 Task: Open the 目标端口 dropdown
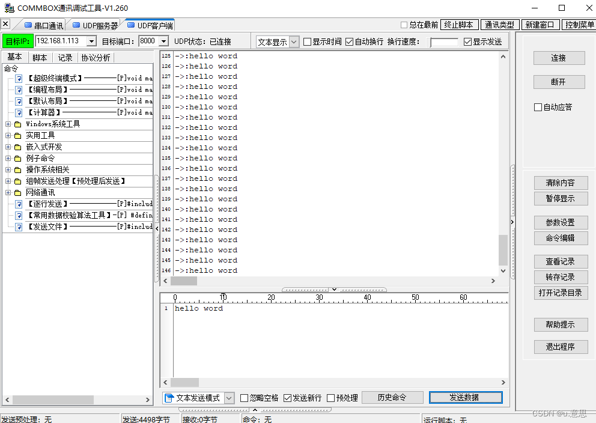point(163,41)
